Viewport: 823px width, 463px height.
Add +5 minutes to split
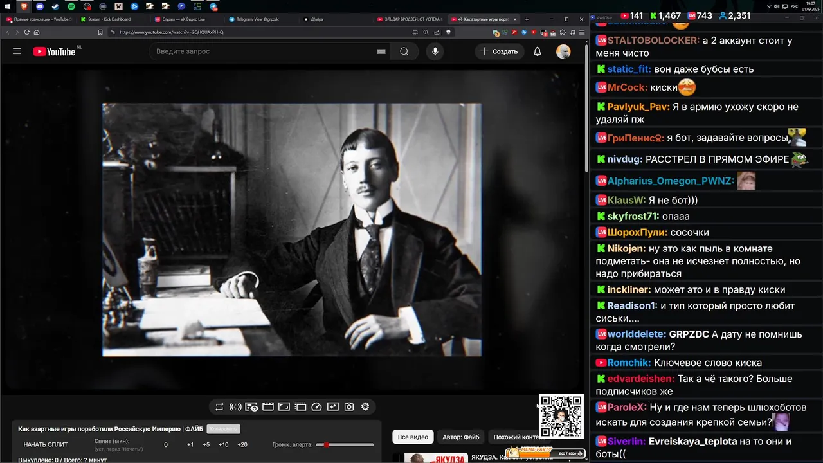tap(206, 444)
